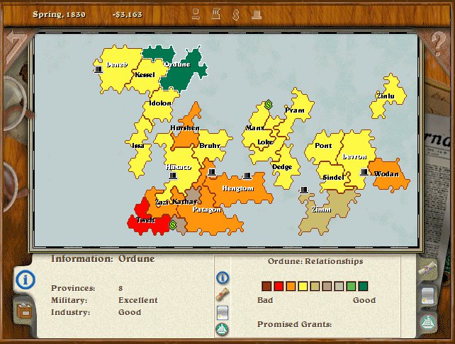Click the 'Good' industry rating value
This screenshot has width=455, height=344.
pos(130,312)
